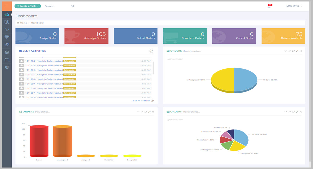Click Home in the breadcrumb
This screenshot has height=169, width=313.
(x=23, y=23)
